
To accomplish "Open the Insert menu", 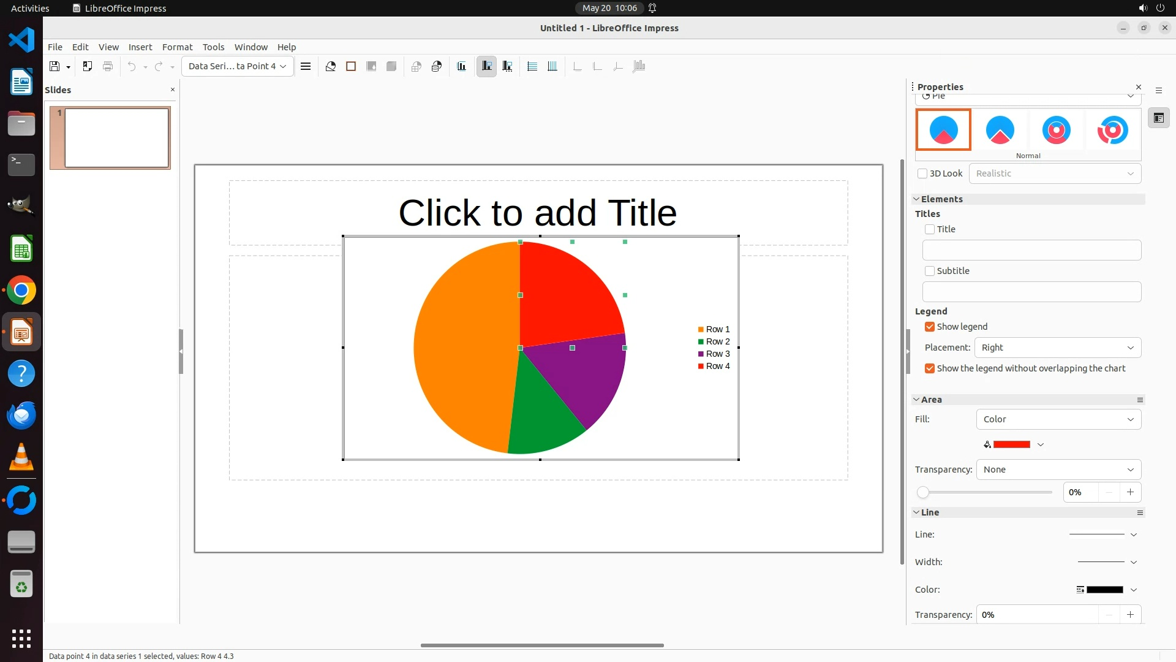I will click(x=140, y=47).
